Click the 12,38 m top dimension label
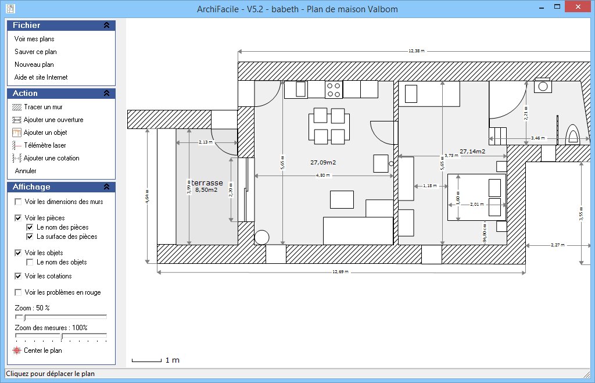This screenshot has height=383, width=595. 416,51
